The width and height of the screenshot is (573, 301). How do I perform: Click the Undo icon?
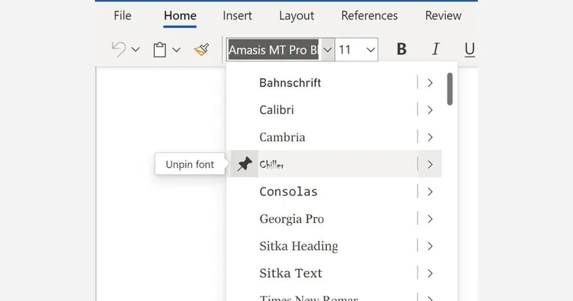[x=119, y=49]
